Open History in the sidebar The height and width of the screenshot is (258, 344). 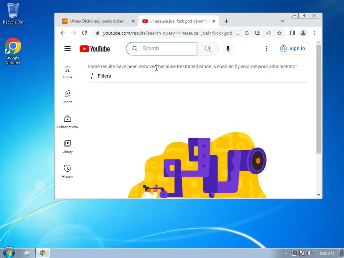67,172
